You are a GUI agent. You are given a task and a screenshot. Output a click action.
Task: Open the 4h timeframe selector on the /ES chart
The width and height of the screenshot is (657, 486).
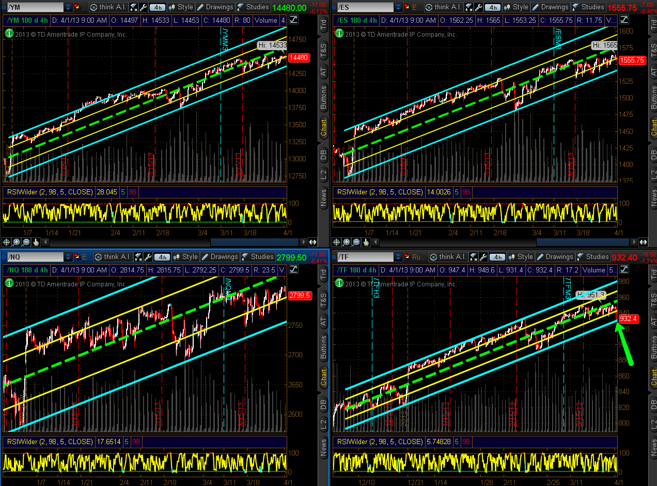pyautogui.click(x=492, y=7)
